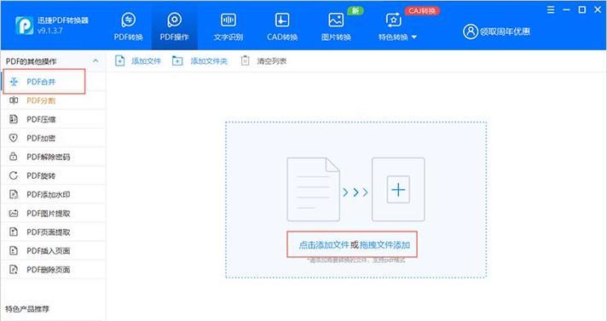Click the 特色转换 star icon
The width and height of the screenshot is (607, 321).
(x=393, y=20)
